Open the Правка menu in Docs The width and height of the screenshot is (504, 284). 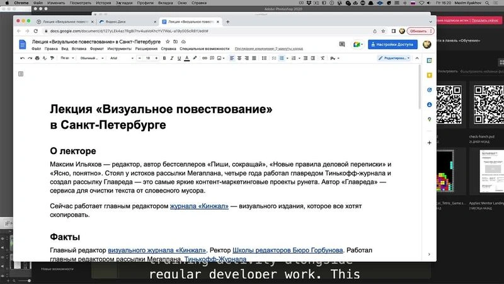tap(51, 49)
